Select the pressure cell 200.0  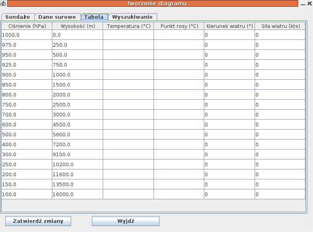(27, 174)
